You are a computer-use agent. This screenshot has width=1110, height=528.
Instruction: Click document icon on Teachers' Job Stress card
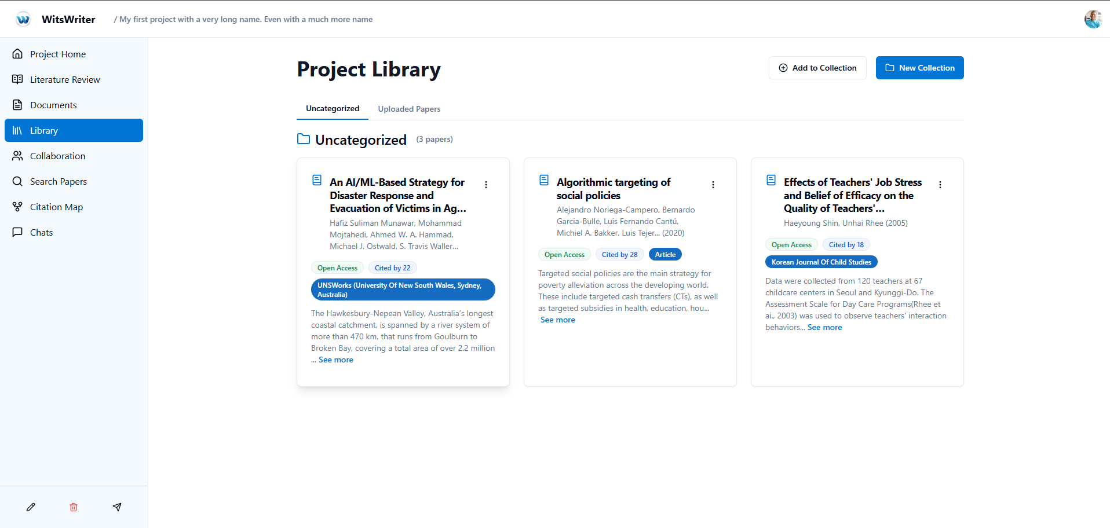tap(771, 180)
